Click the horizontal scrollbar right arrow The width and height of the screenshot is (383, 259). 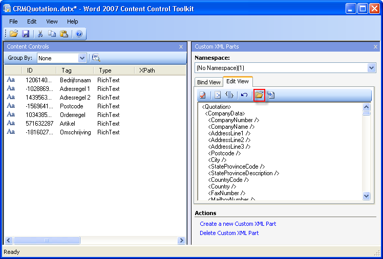point(181,241)
